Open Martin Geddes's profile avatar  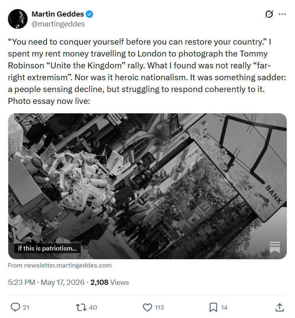(x=18, y=19)
